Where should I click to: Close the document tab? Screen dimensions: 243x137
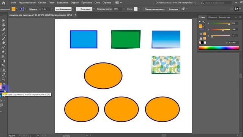pyautogui.click(x=76, y=15)
